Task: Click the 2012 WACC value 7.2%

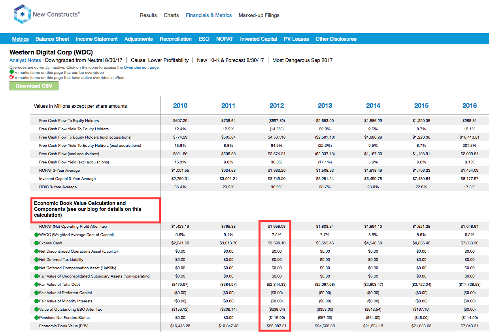Action: point(277,235)
